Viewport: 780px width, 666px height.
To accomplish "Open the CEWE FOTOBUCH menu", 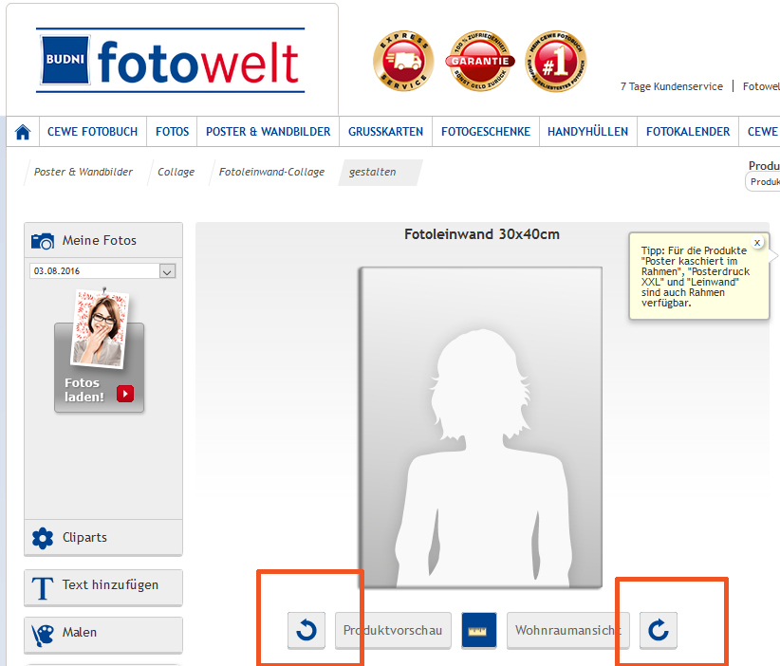I will tap(93, 132).
